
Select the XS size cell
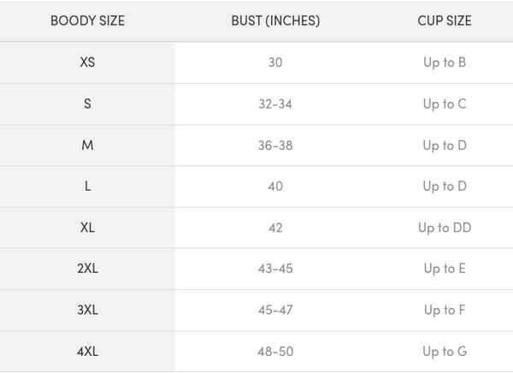[x=87, y=62]
